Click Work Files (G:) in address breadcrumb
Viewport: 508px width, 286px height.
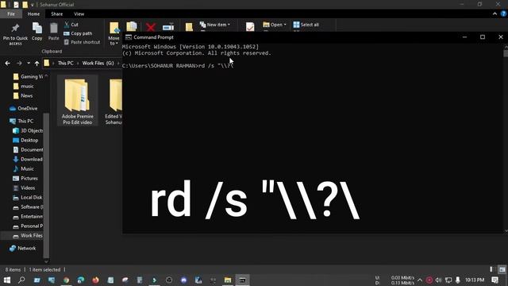(98, 64)
